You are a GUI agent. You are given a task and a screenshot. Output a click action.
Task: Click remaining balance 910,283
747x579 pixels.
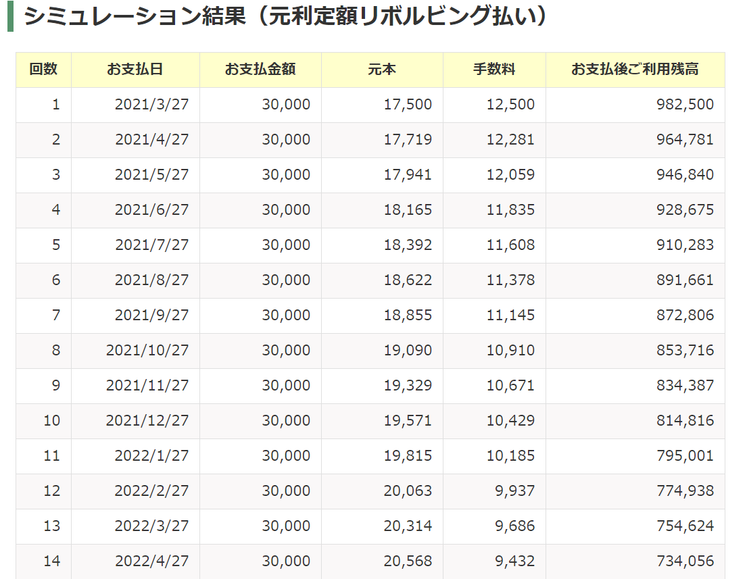(x=685, y=245)
